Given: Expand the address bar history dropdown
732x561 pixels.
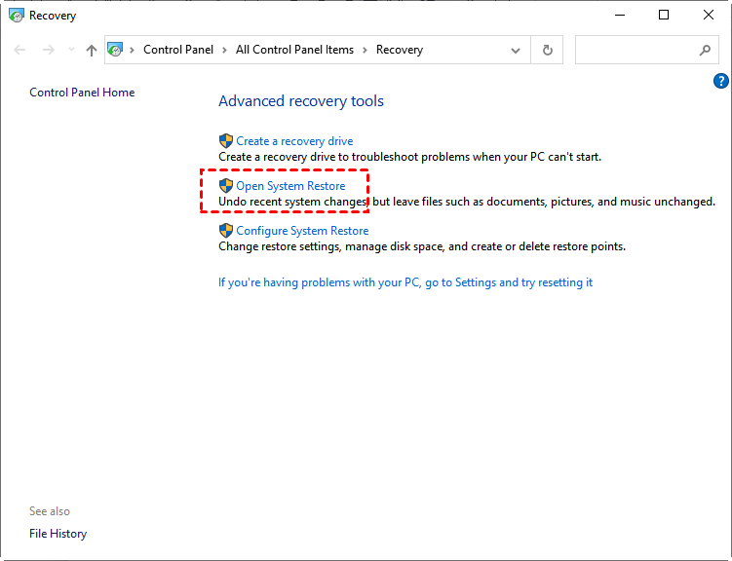Looking at the screenshot, I should (x=516, y=50).
